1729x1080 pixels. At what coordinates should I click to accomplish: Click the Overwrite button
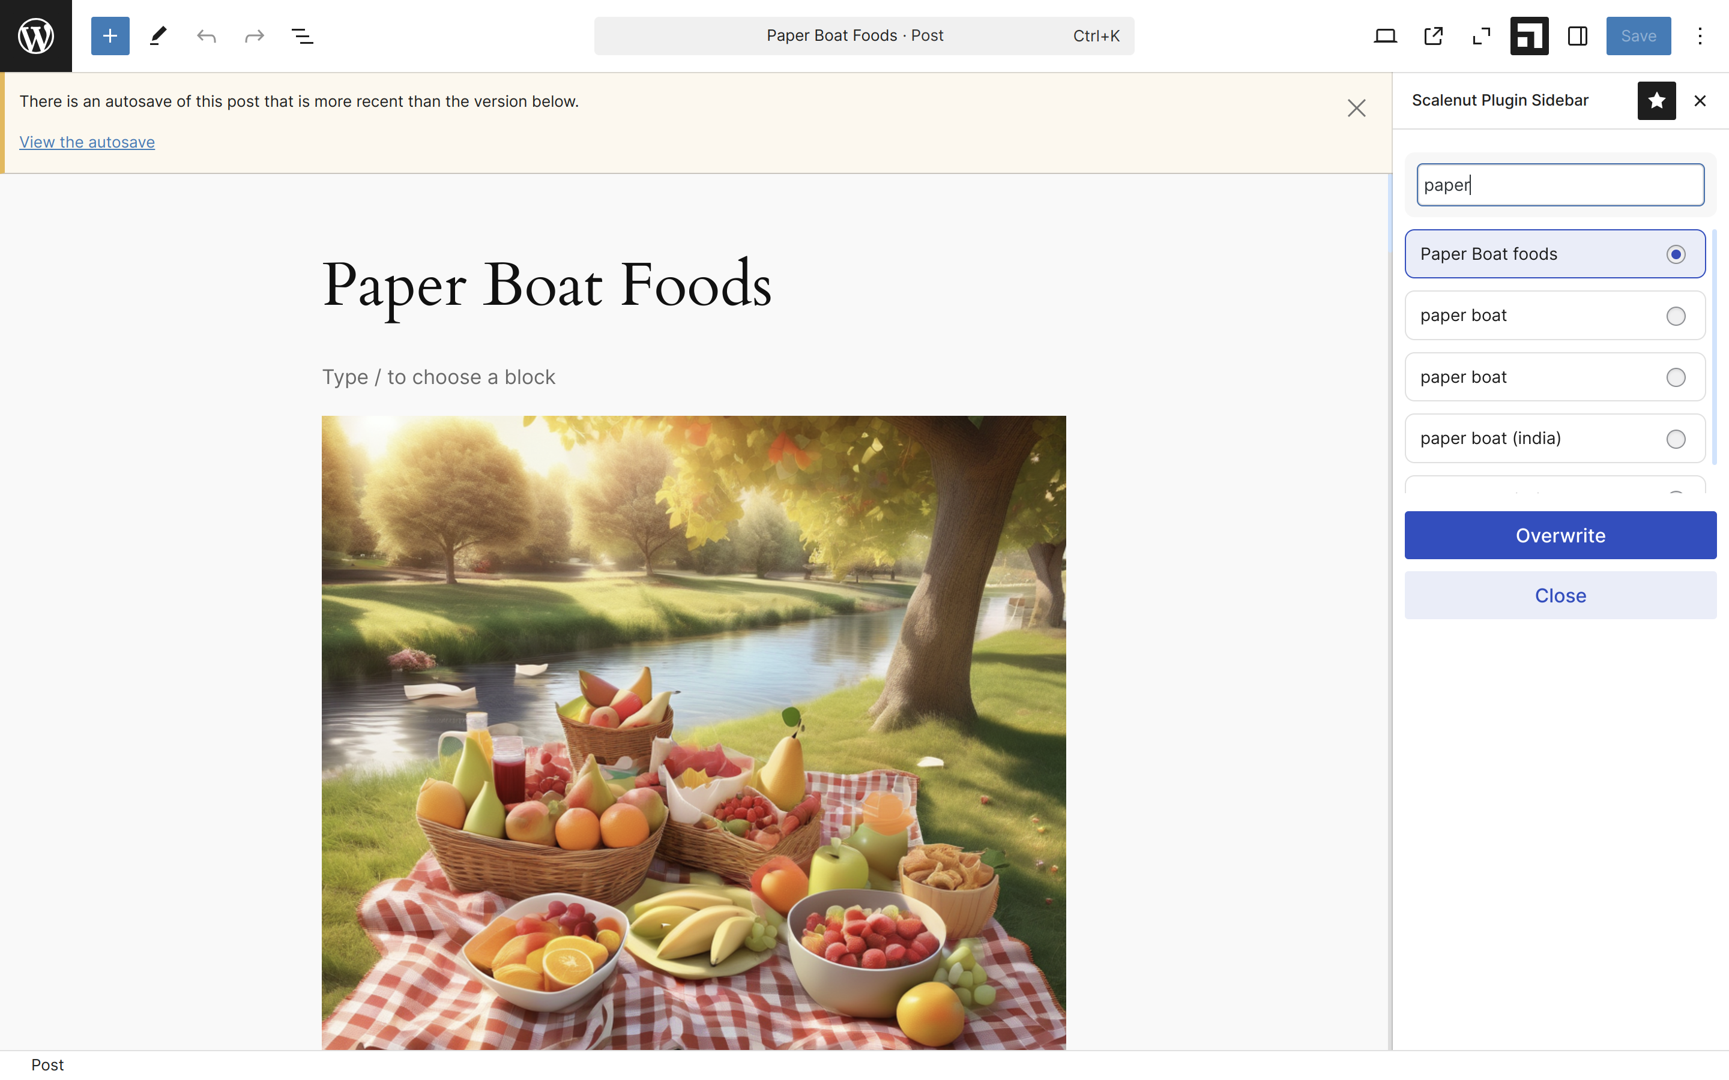pyautogui.click(x=1560, y=535)
